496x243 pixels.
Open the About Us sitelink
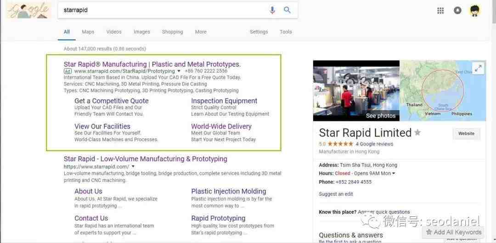(x=88, y=192)
